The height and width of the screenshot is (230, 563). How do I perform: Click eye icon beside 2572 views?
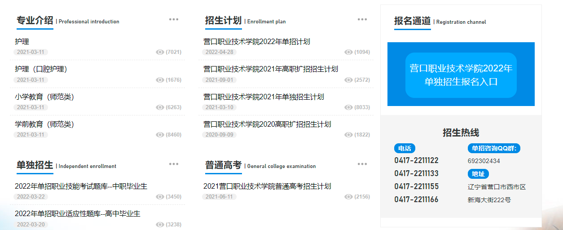pyautogui.click(x=348, y=80)
